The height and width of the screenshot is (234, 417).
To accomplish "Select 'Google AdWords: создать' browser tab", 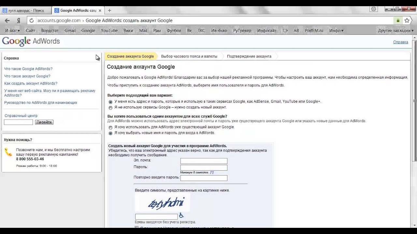I will 78,10.
